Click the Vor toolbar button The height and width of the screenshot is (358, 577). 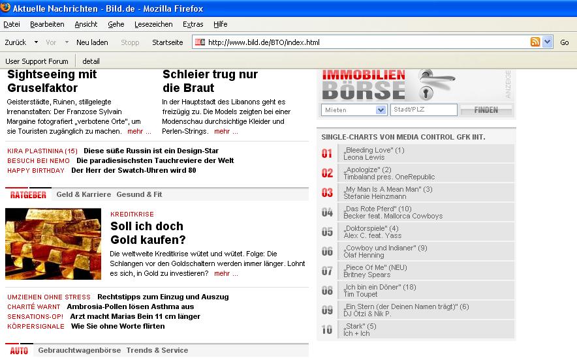(51, 42)
